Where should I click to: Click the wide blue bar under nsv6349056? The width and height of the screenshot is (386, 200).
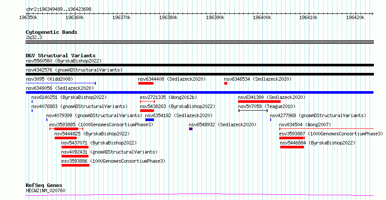pos(200,92)
